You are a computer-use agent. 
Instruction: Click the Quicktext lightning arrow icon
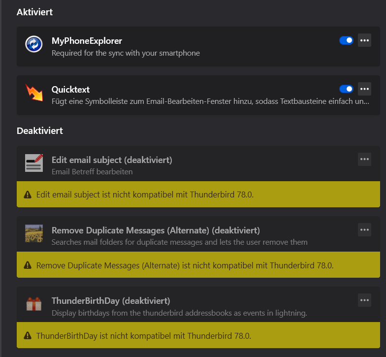[34, 93]
